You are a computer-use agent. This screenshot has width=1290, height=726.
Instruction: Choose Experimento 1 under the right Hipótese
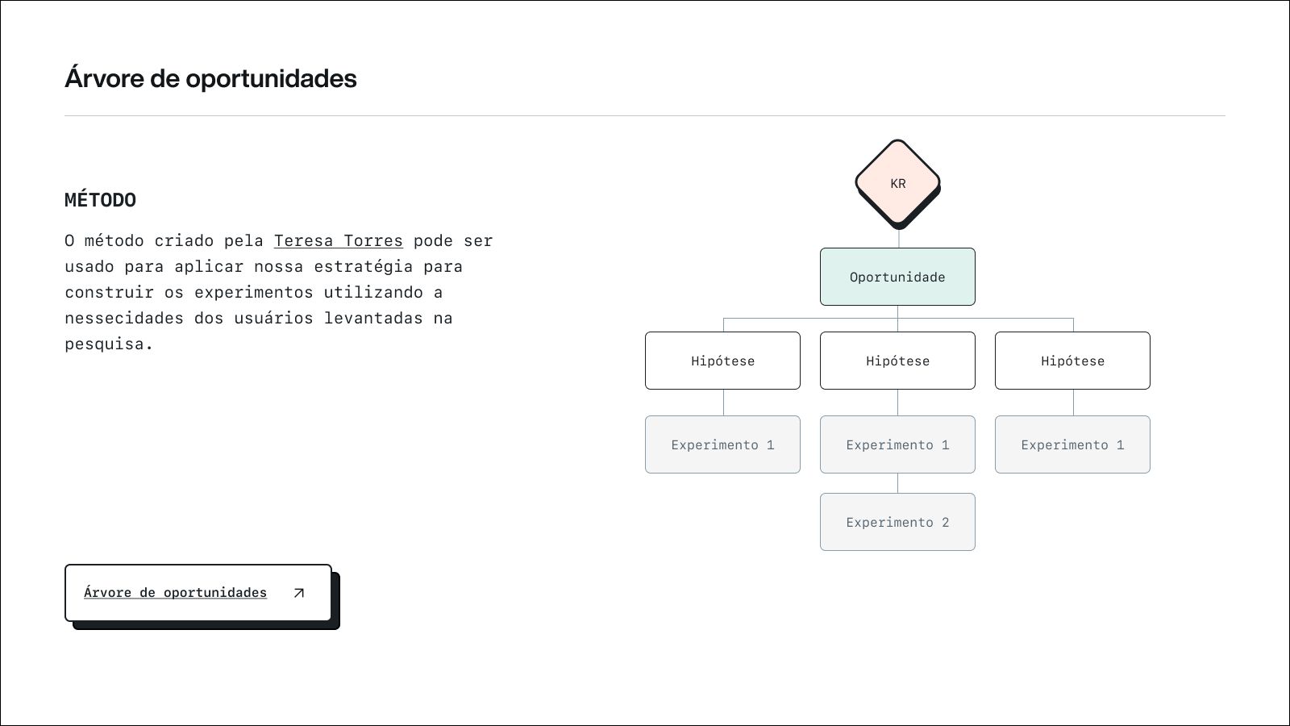point(1072,444)
